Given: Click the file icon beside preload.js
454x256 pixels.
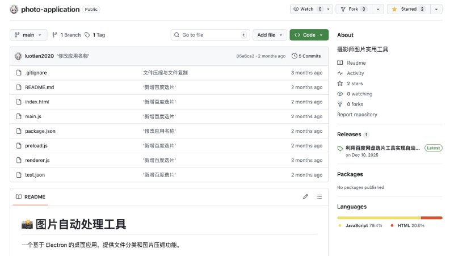Looking at the screenshot, I should [x=19, y=146].
